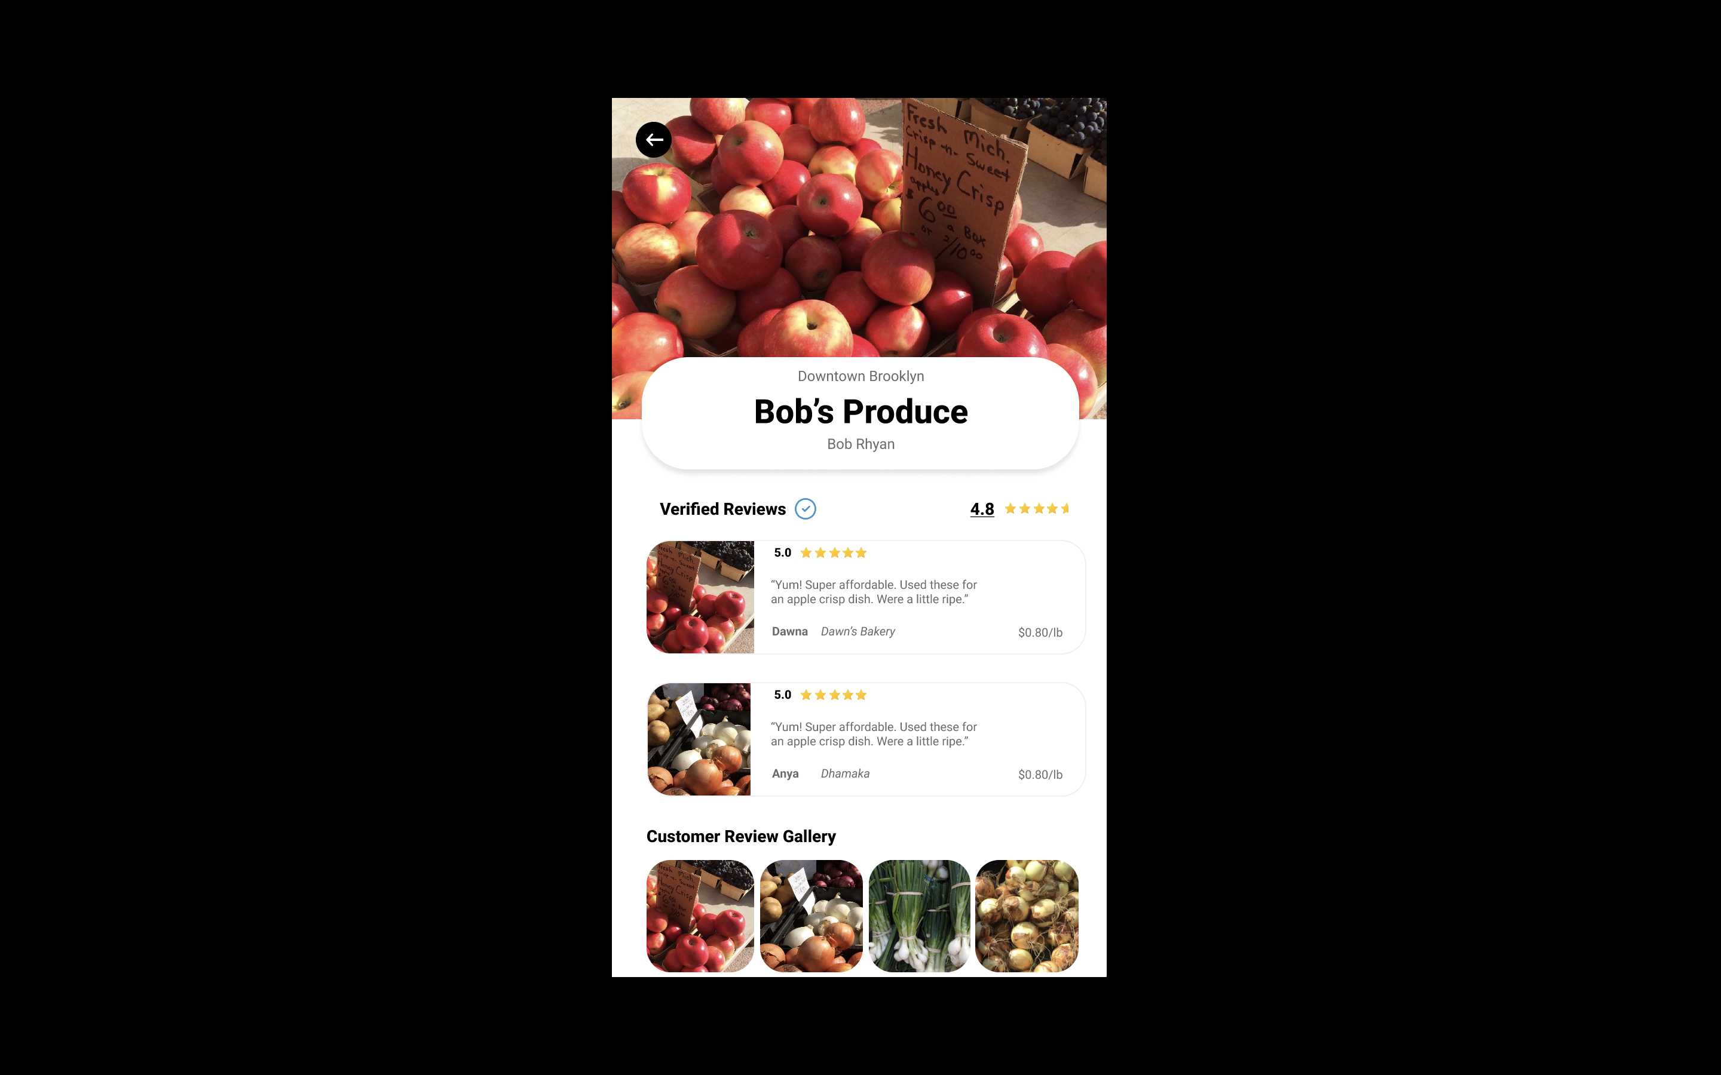Click the Bob's Produce title card
Screen dimensions: 1721x1075
click(x=861, y=413)
